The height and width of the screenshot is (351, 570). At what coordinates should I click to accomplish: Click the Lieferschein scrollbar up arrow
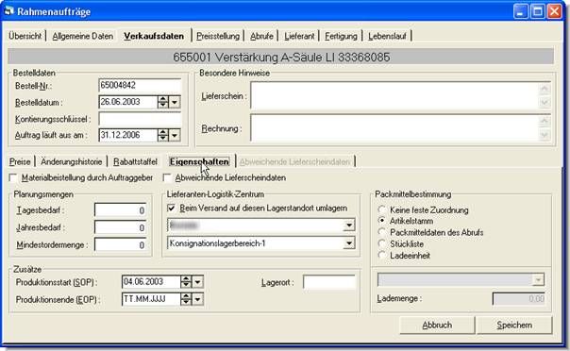click(545, 89)
